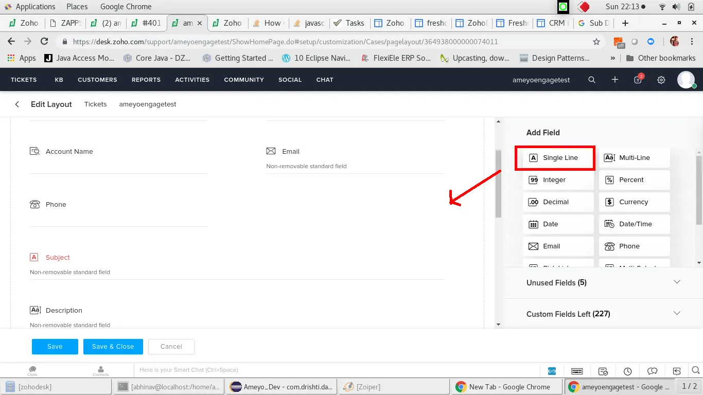Viewport: 703px width, 395px height.
Task: Click the Cancel button
Action: pos(171,347)
